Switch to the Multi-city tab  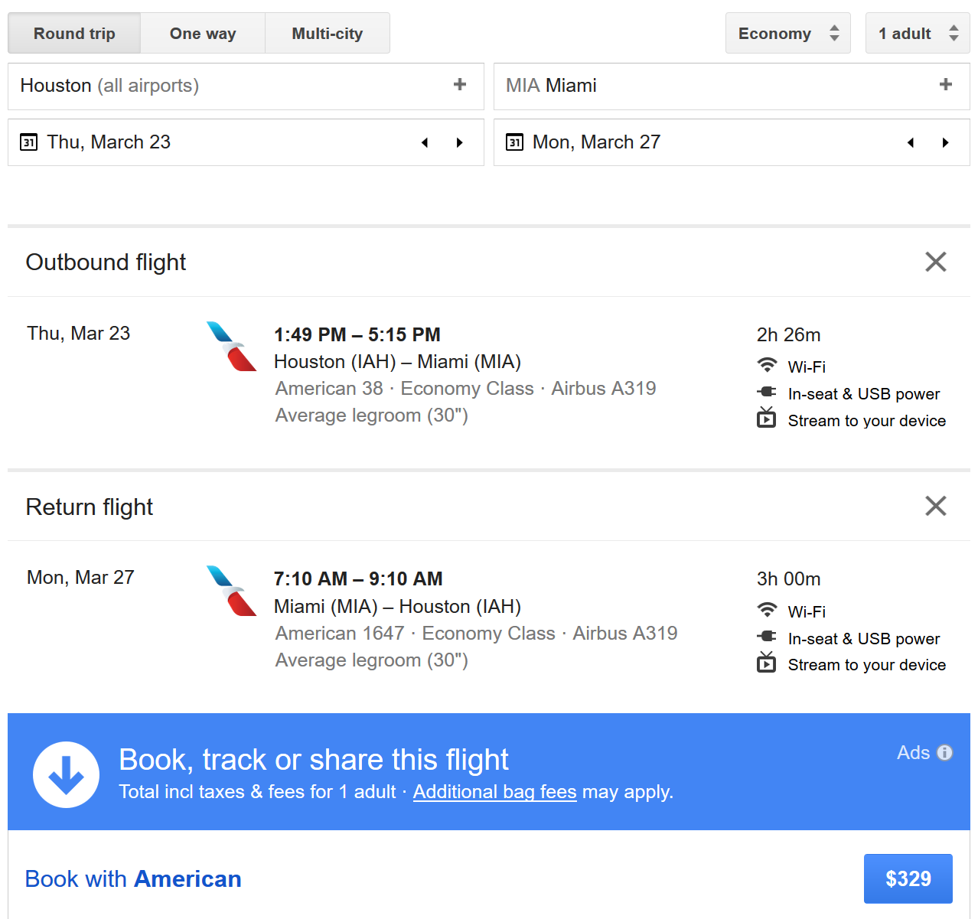(x=328, y=34)
